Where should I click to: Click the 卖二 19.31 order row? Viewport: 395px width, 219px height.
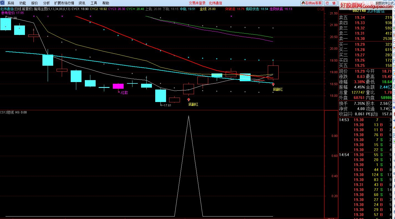(x=366, y=33)
